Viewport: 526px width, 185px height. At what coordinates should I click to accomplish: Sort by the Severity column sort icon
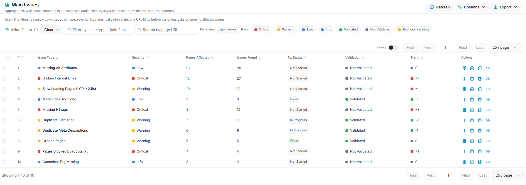tap(147, 58)
